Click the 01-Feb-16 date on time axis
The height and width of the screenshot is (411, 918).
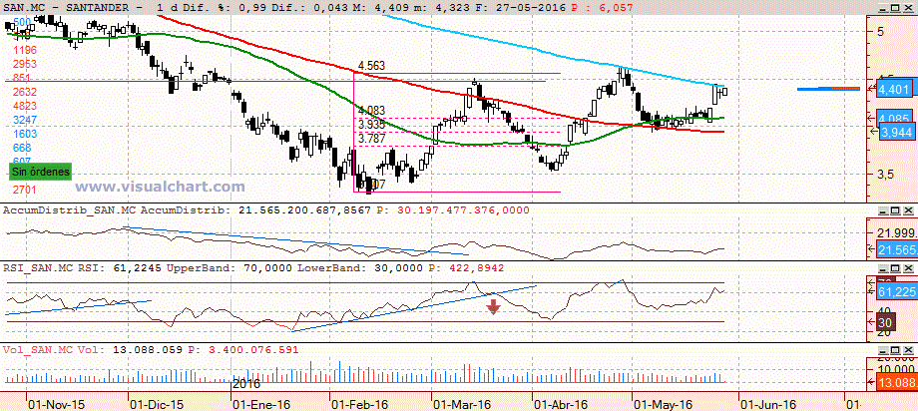point(360,405)
